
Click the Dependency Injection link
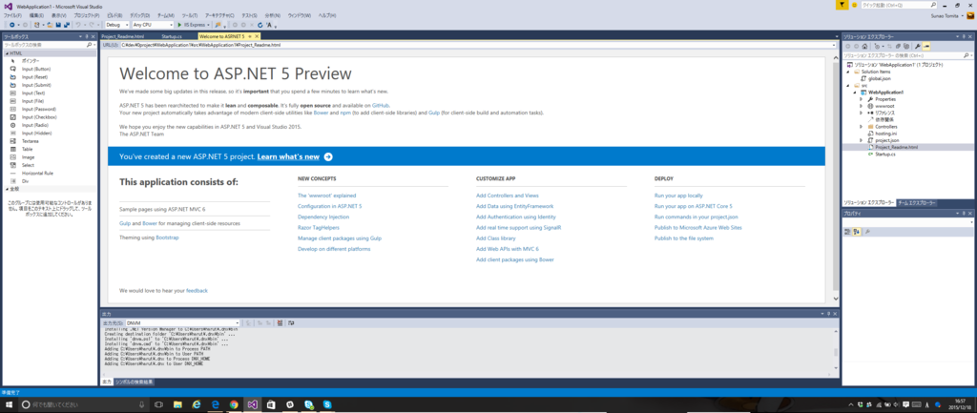click(323, 217)
